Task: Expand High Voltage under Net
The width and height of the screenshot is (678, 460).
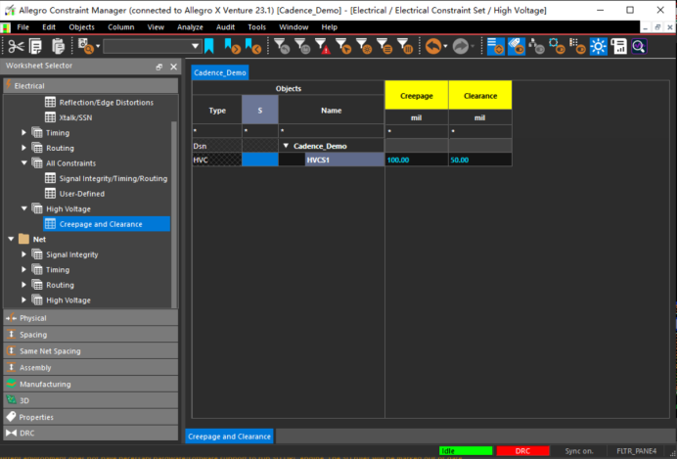Action: [23, 299]
